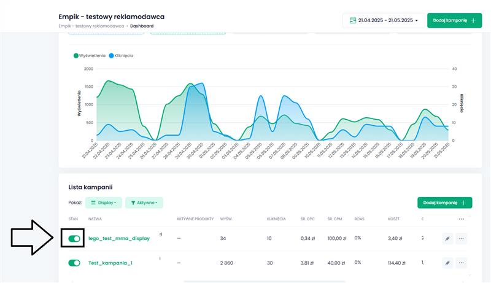Click the Empik breadcrumb link
The width and height of the screenshot is (491, 283).
coord(92,26)
